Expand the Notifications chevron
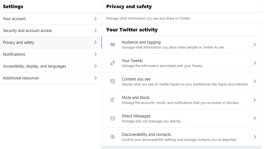The height and width of the screenshot is (149, 271). click(95, 54)
